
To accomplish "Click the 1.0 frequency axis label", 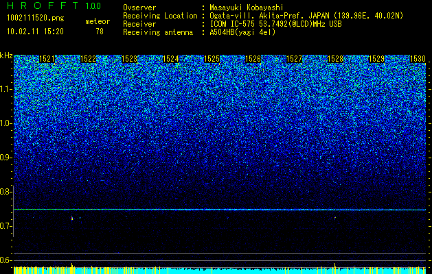I will point(5,123).
